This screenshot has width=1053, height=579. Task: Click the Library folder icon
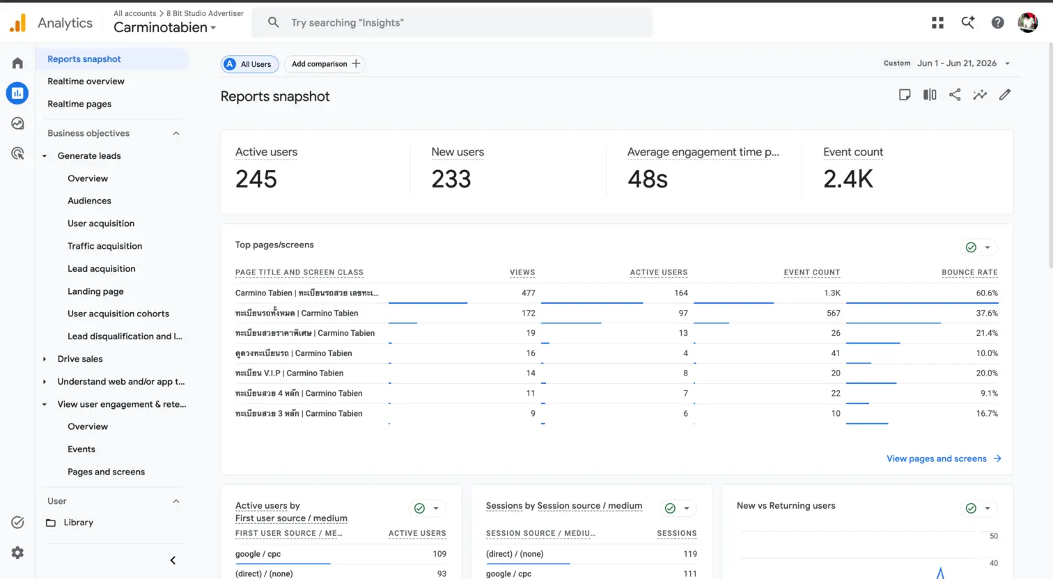51,523
